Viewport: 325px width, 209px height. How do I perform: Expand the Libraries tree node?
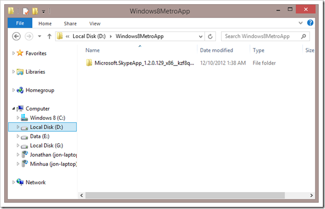(13, 71)
